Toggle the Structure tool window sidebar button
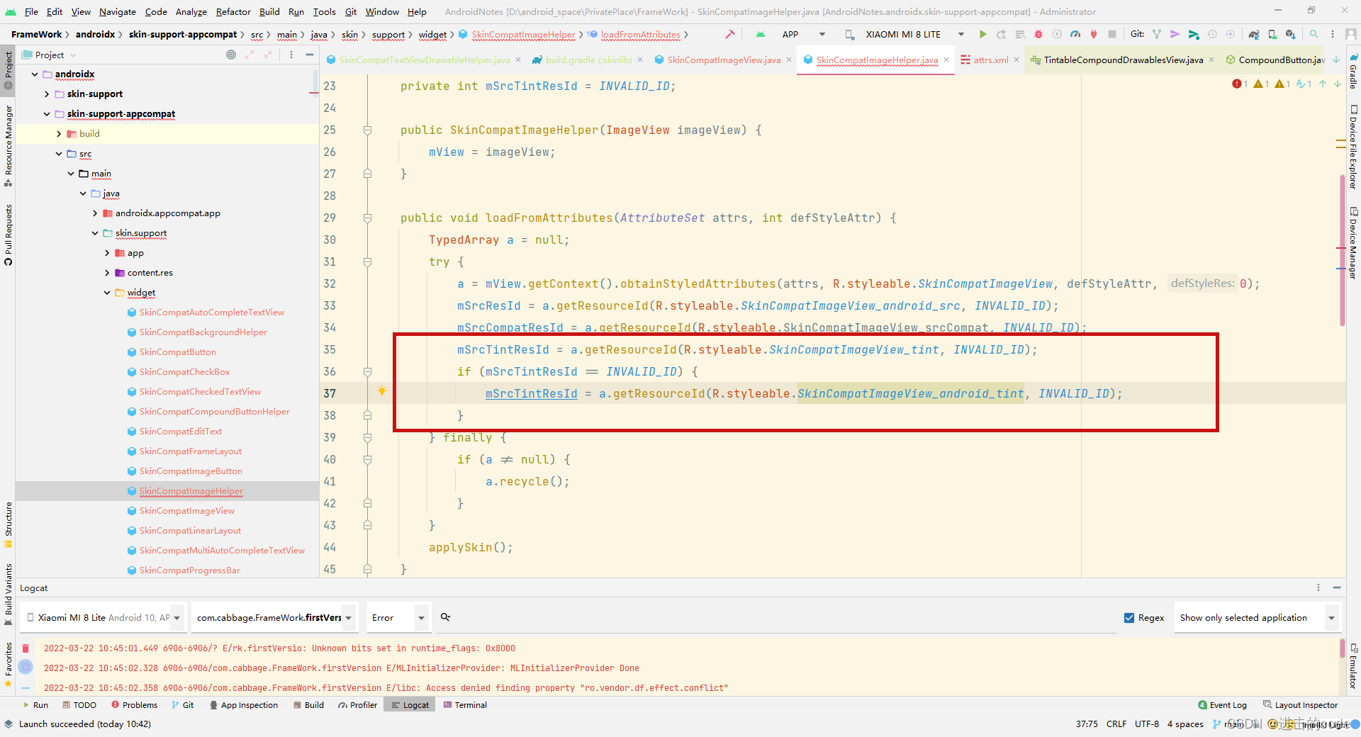 point(8,524)
